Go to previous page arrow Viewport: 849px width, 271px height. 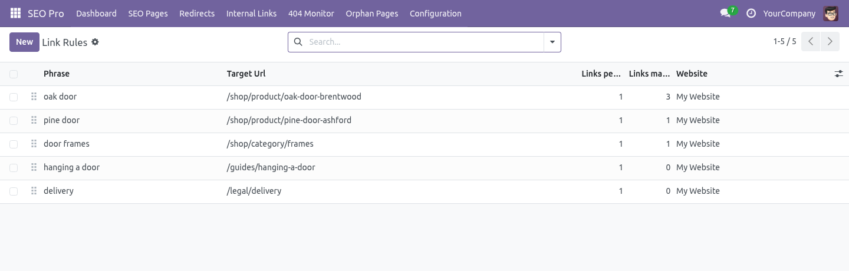(x=811, y=41)
